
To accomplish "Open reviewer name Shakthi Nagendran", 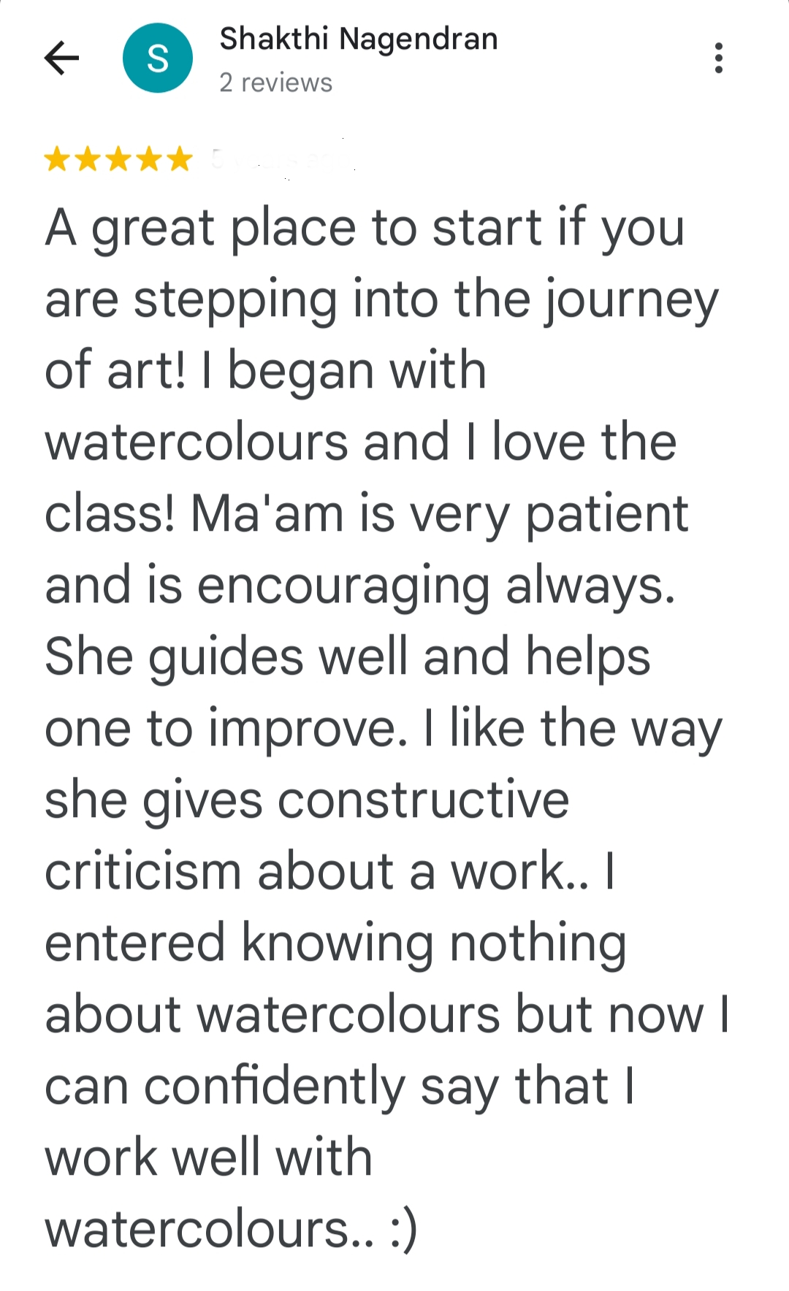I will [358, 39].
